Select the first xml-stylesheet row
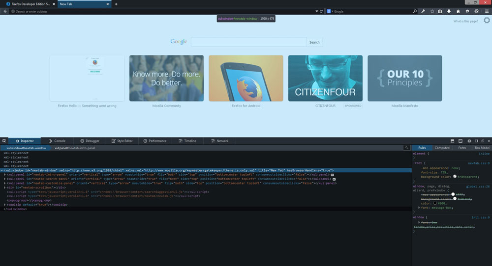This screenshot has height=266, width=492. [x=206, y=153]
